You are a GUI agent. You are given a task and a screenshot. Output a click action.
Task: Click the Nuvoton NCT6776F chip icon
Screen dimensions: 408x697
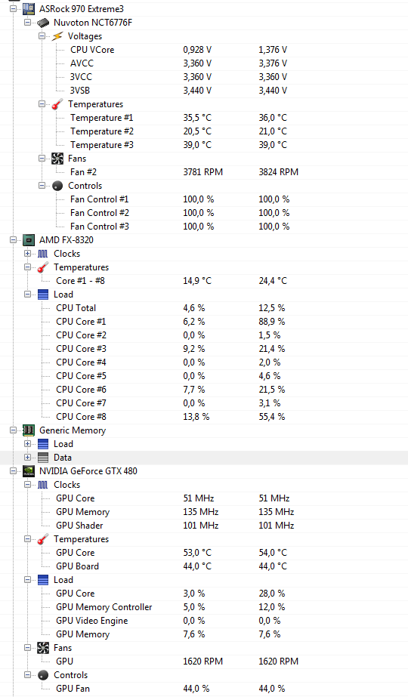point(43,23)
